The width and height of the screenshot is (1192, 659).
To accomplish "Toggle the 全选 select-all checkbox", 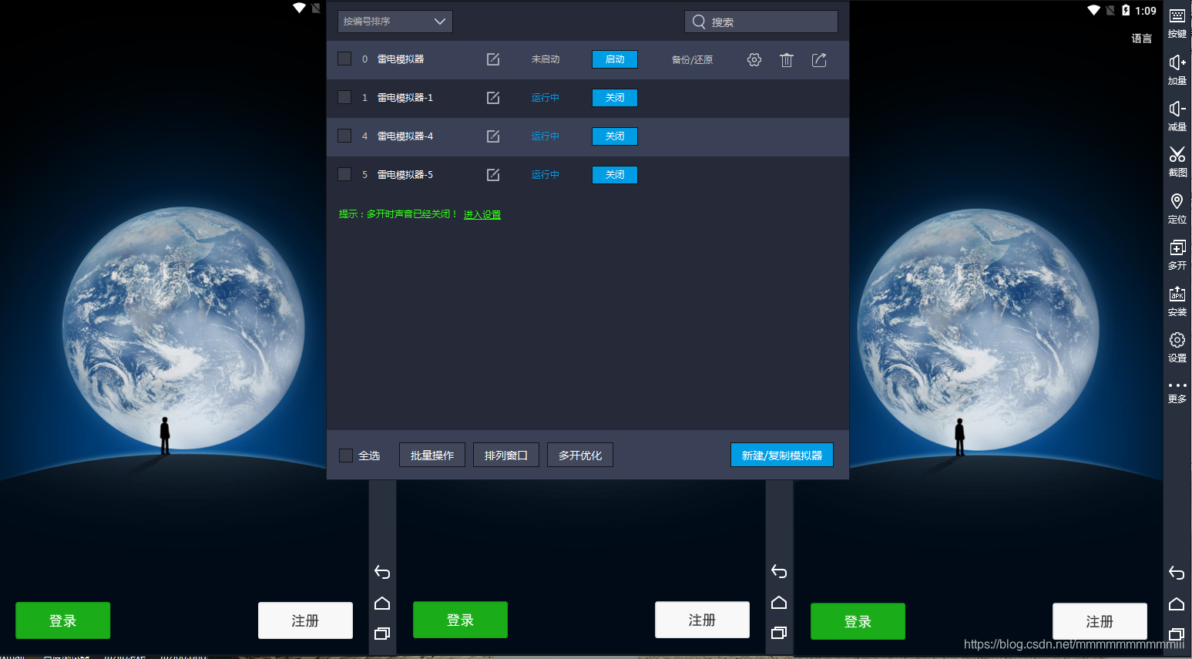I will pyautogui.click(x=346, y=456).
